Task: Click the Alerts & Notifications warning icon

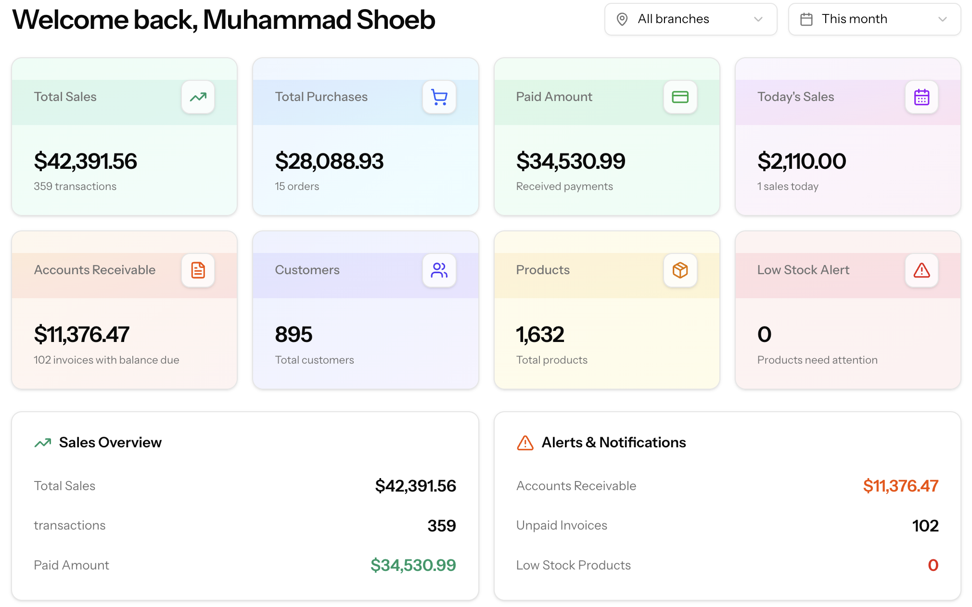Action: (525, 443)
